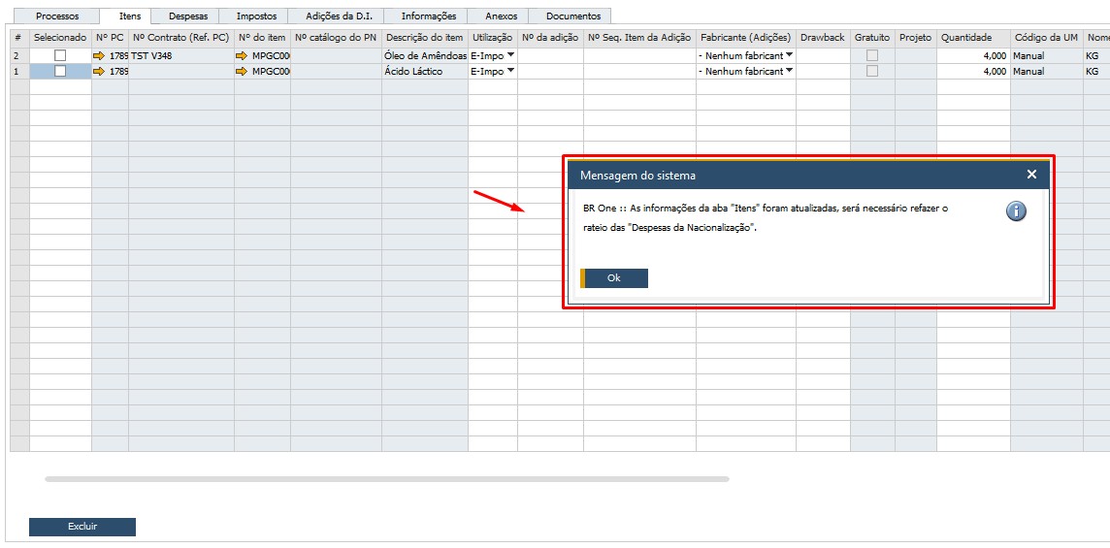Viewport: 1110px width, 548px height.
Task: Click KG unit cell in Óleo de Amêndoas row
Action: coord(1095,55)
